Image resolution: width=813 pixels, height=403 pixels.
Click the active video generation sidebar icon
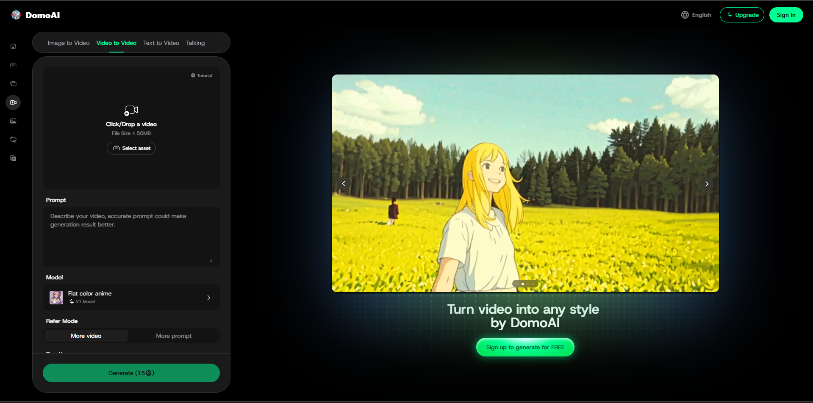point(13,102)
